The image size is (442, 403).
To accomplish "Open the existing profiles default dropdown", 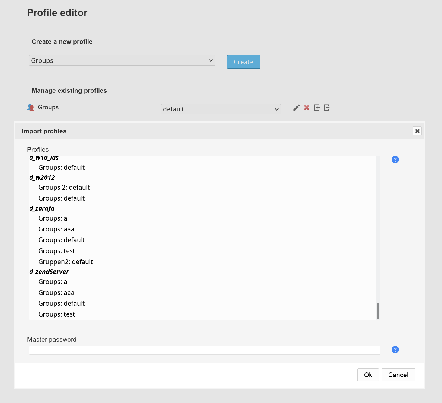I will [x=221, y=109].
